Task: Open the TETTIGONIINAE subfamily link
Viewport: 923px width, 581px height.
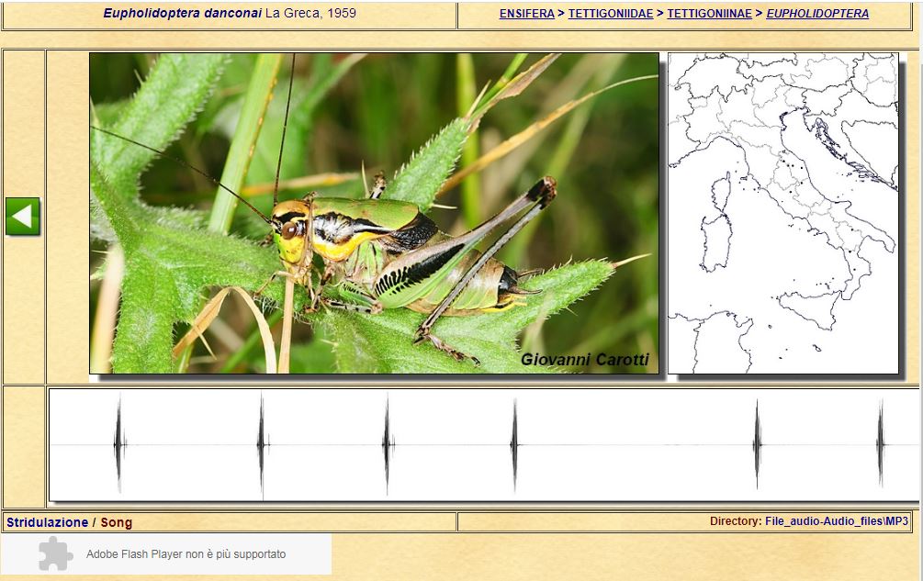Action: 709,14
